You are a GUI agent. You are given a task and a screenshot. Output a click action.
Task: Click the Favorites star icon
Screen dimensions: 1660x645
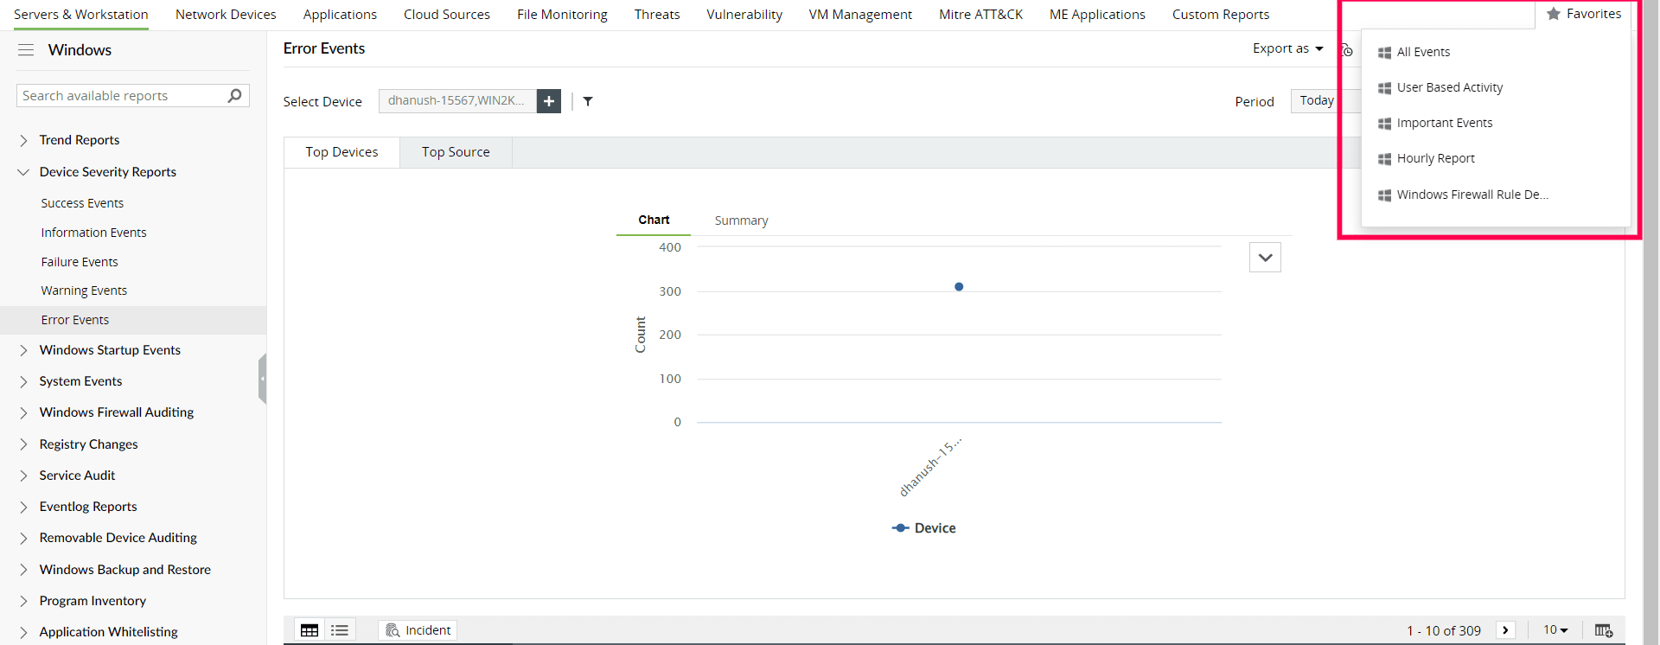click(1554, 14)
